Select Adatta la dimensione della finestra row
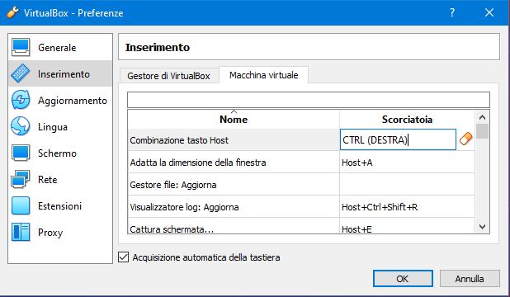The width and height of the screenshot is (510, 297). coord(234,163)
